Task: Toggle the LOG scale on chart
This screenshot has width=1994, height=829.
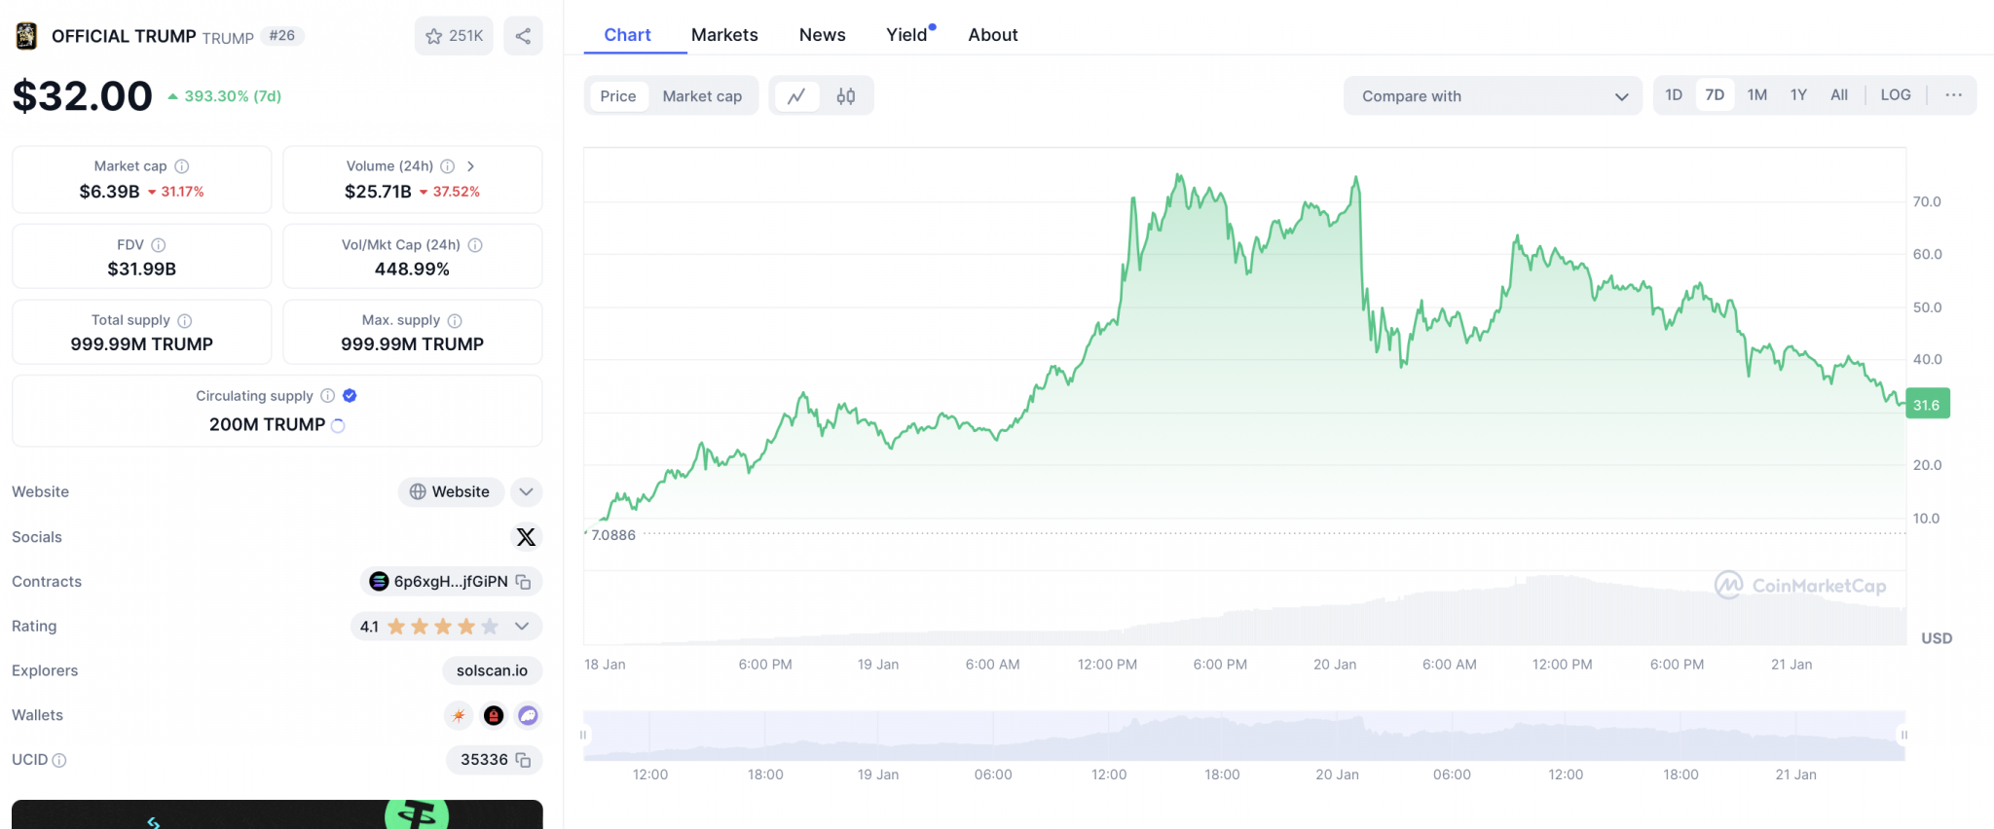Action: pyautogui.click(x=1895, y=95)
